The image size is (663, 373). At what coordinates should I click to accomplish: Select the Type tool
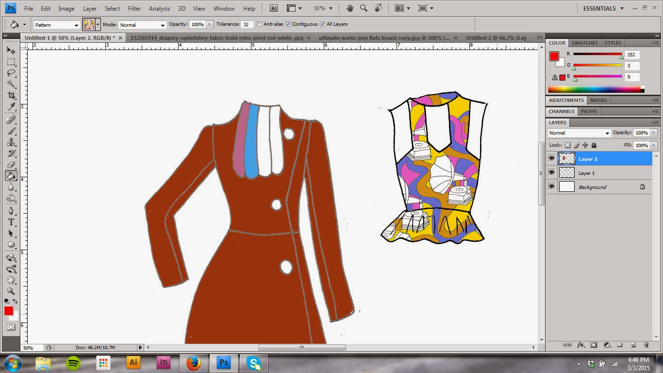[11, 222]
